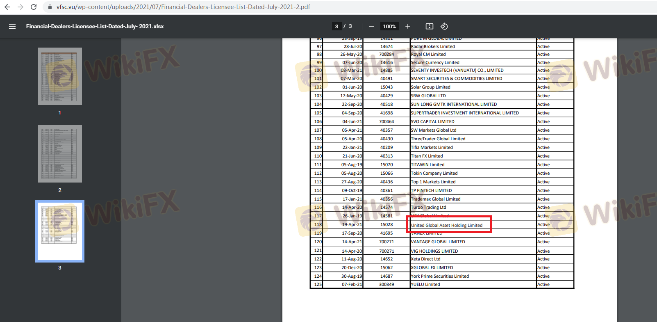Image resolution: width=657 pixels, height=322 pixels.
Task: Click the browser forward arrow
Action: click(x=20, y=7)
